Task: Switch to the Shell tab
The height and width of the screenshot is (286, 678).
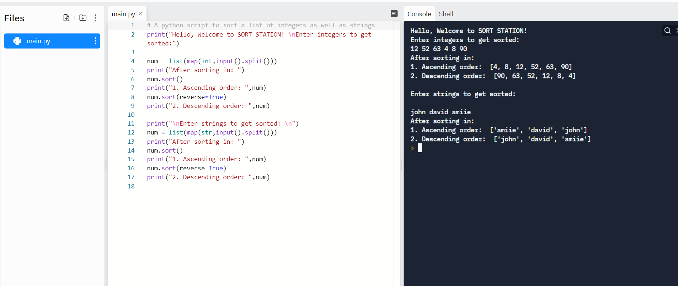Action: pyautogui.click(x=446, y=14)
